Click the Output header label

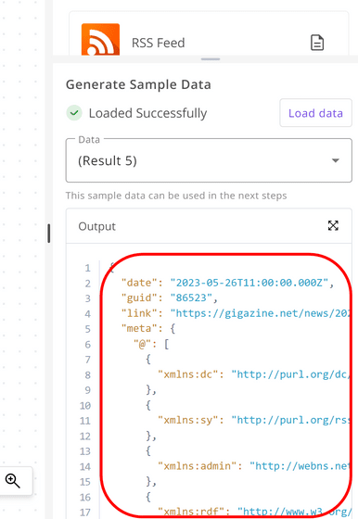[x=97, y=226]
